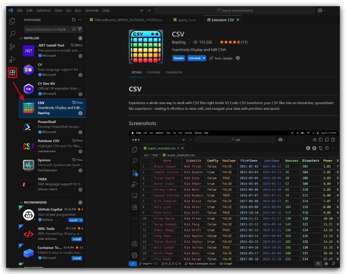Image resolution: width=346 pixels, height=274 pixels.
Task: Open manage gear for YARA extension
Action: [80, 190]
